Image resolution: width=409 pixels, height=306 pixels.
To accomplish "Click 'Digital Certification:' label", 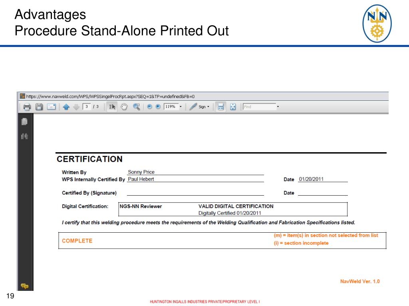I will pos(85,206).
